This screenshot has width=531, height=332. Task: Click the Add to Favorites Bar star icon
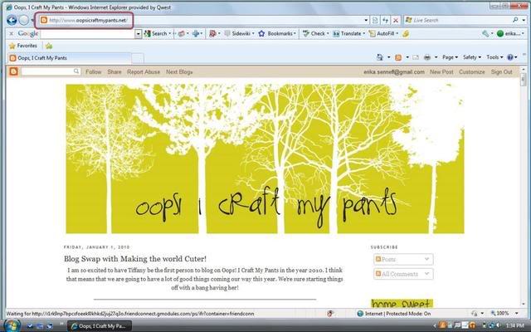pos(49,46)
